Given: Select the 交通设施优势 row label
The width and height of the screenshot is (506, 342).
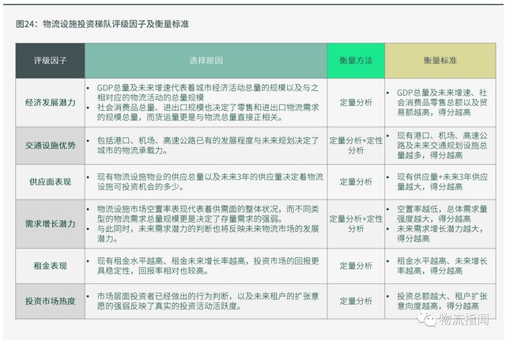Looking at the screenshot, I should click(50, 145).
